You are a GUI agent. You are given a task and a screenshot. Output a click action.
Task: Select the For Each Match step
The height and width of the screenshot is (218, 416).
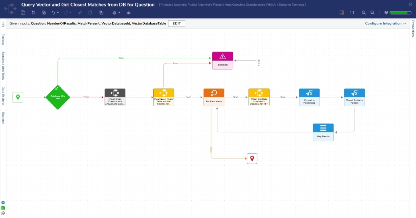coord(214,97)
